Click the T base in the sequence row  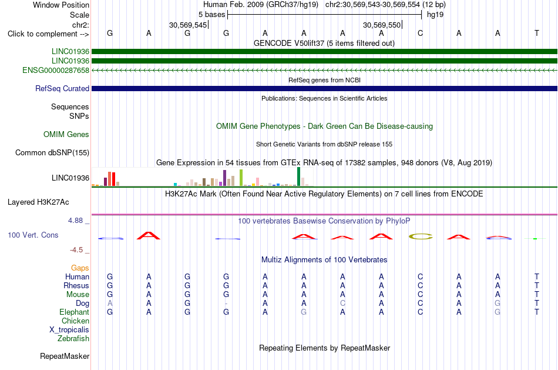tap(537, 33)
